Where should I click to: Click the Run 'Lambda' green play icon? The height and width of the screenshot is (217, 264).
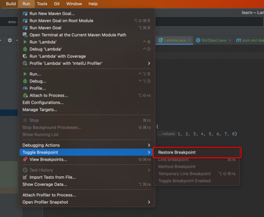point(25,42)
